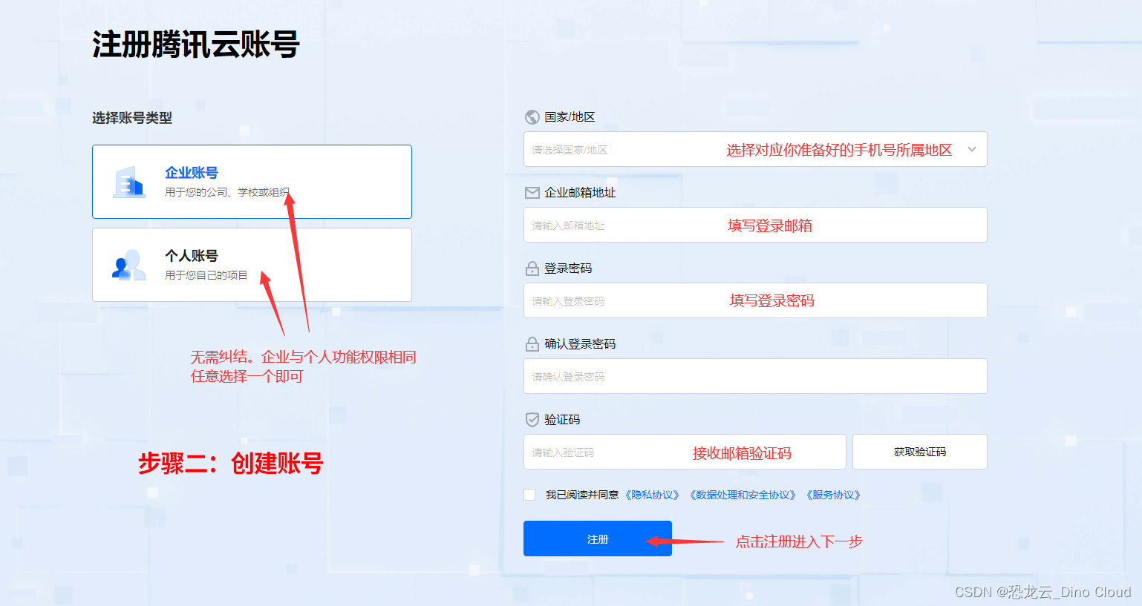Click the 用于您自己的项目 description text
Image resolution: width=1142 pixels, height=606 pixels.
(x=206, y=275)
